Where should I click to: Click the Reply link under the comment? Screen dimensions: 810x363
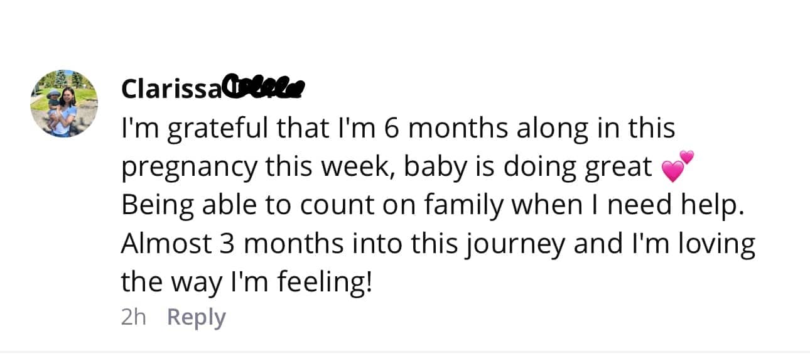tap(196, 317)
